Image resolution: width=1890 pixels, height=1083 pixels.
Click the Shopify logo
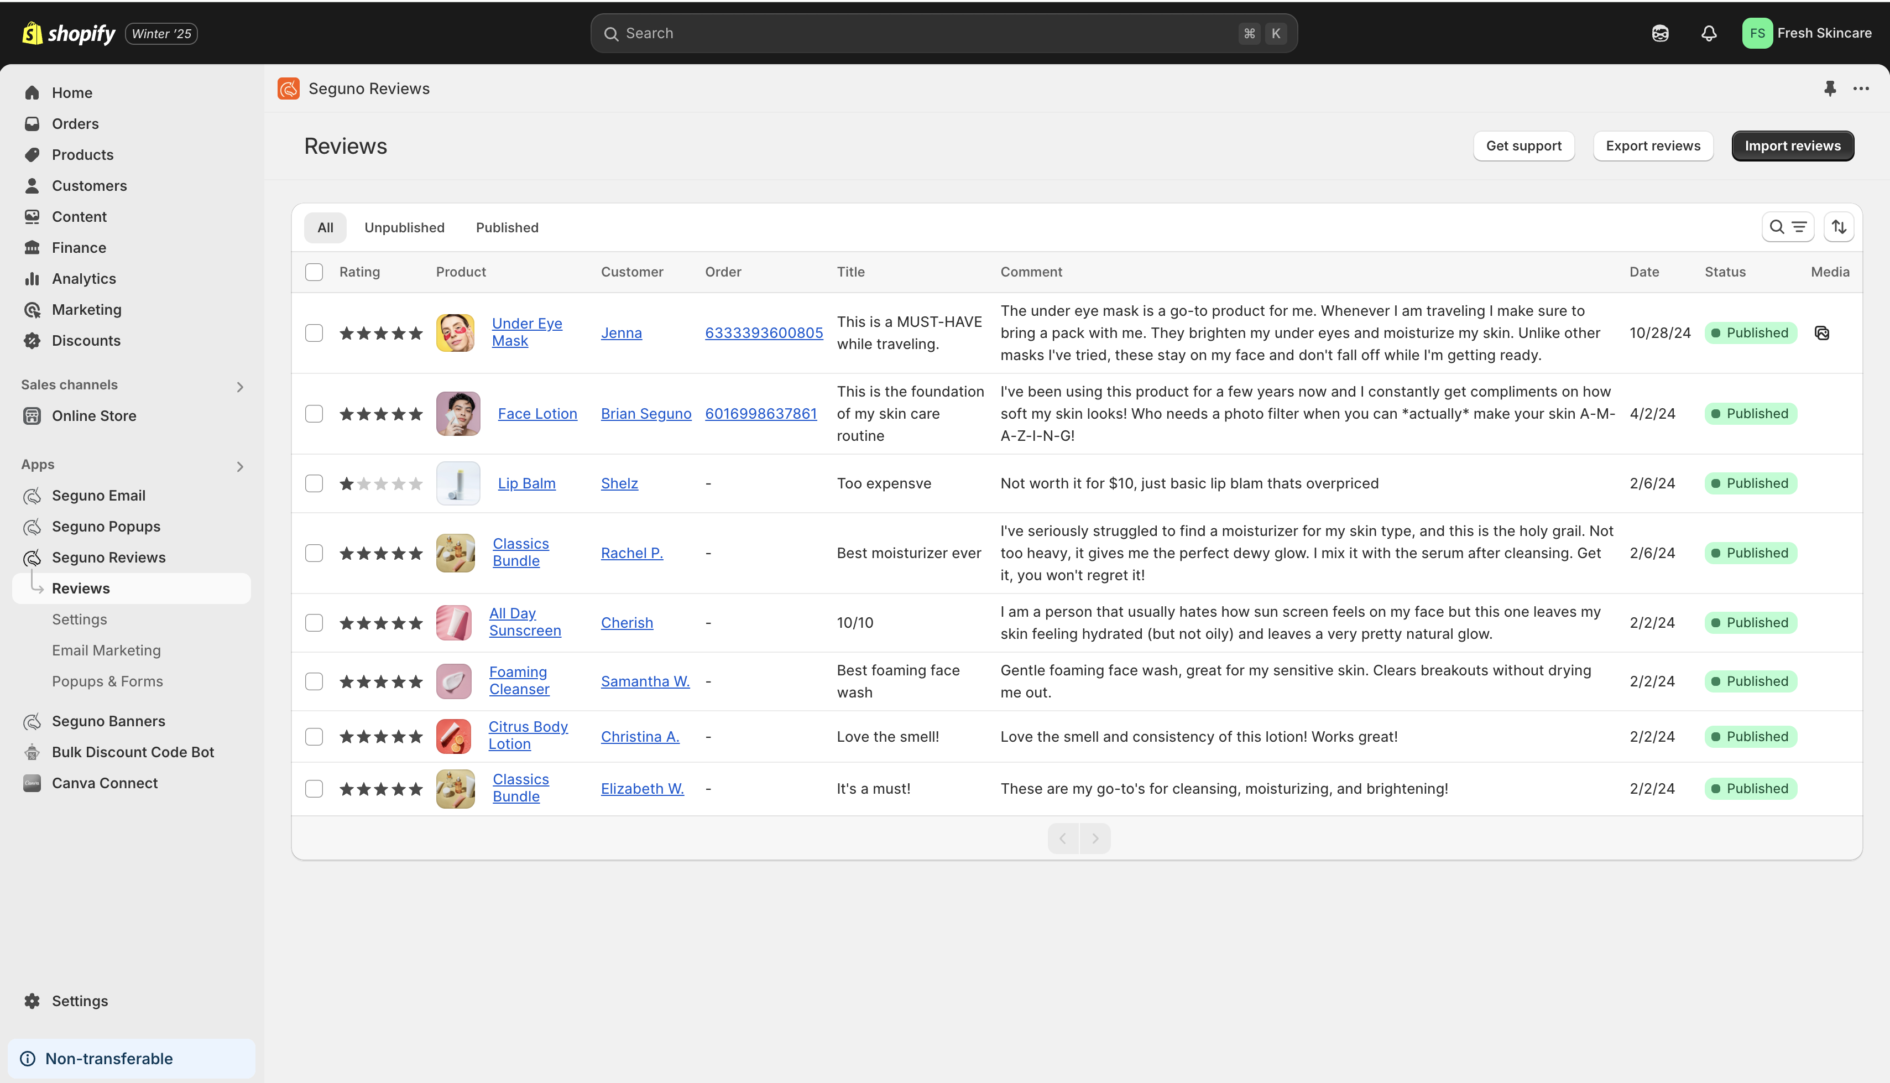[x=69, y=34]
